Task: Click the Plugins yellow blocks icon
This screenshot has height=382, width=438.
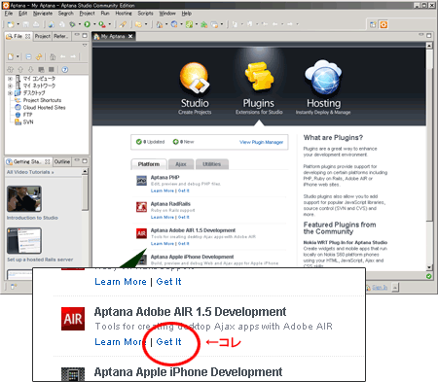Action: pos(259,77)
